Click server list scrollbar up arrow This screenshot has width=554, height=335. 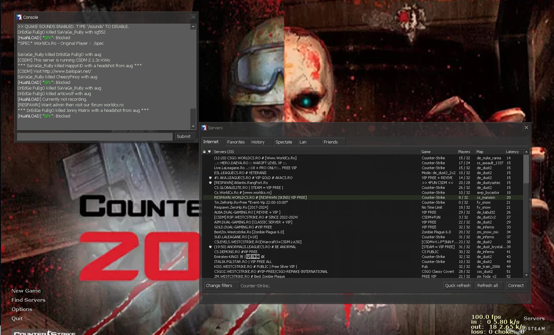(526, 152)
